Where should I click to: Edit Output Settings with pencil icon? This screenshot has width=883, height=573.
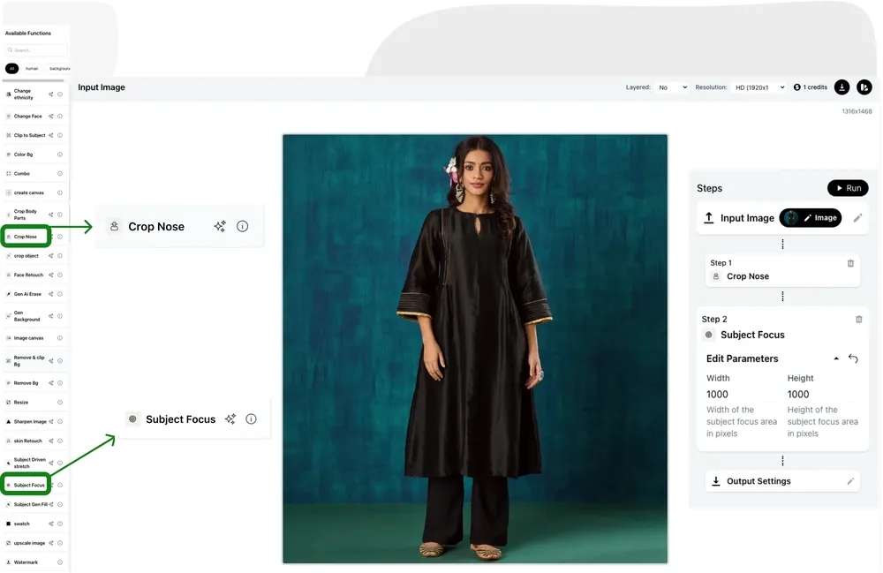(850, 481)
